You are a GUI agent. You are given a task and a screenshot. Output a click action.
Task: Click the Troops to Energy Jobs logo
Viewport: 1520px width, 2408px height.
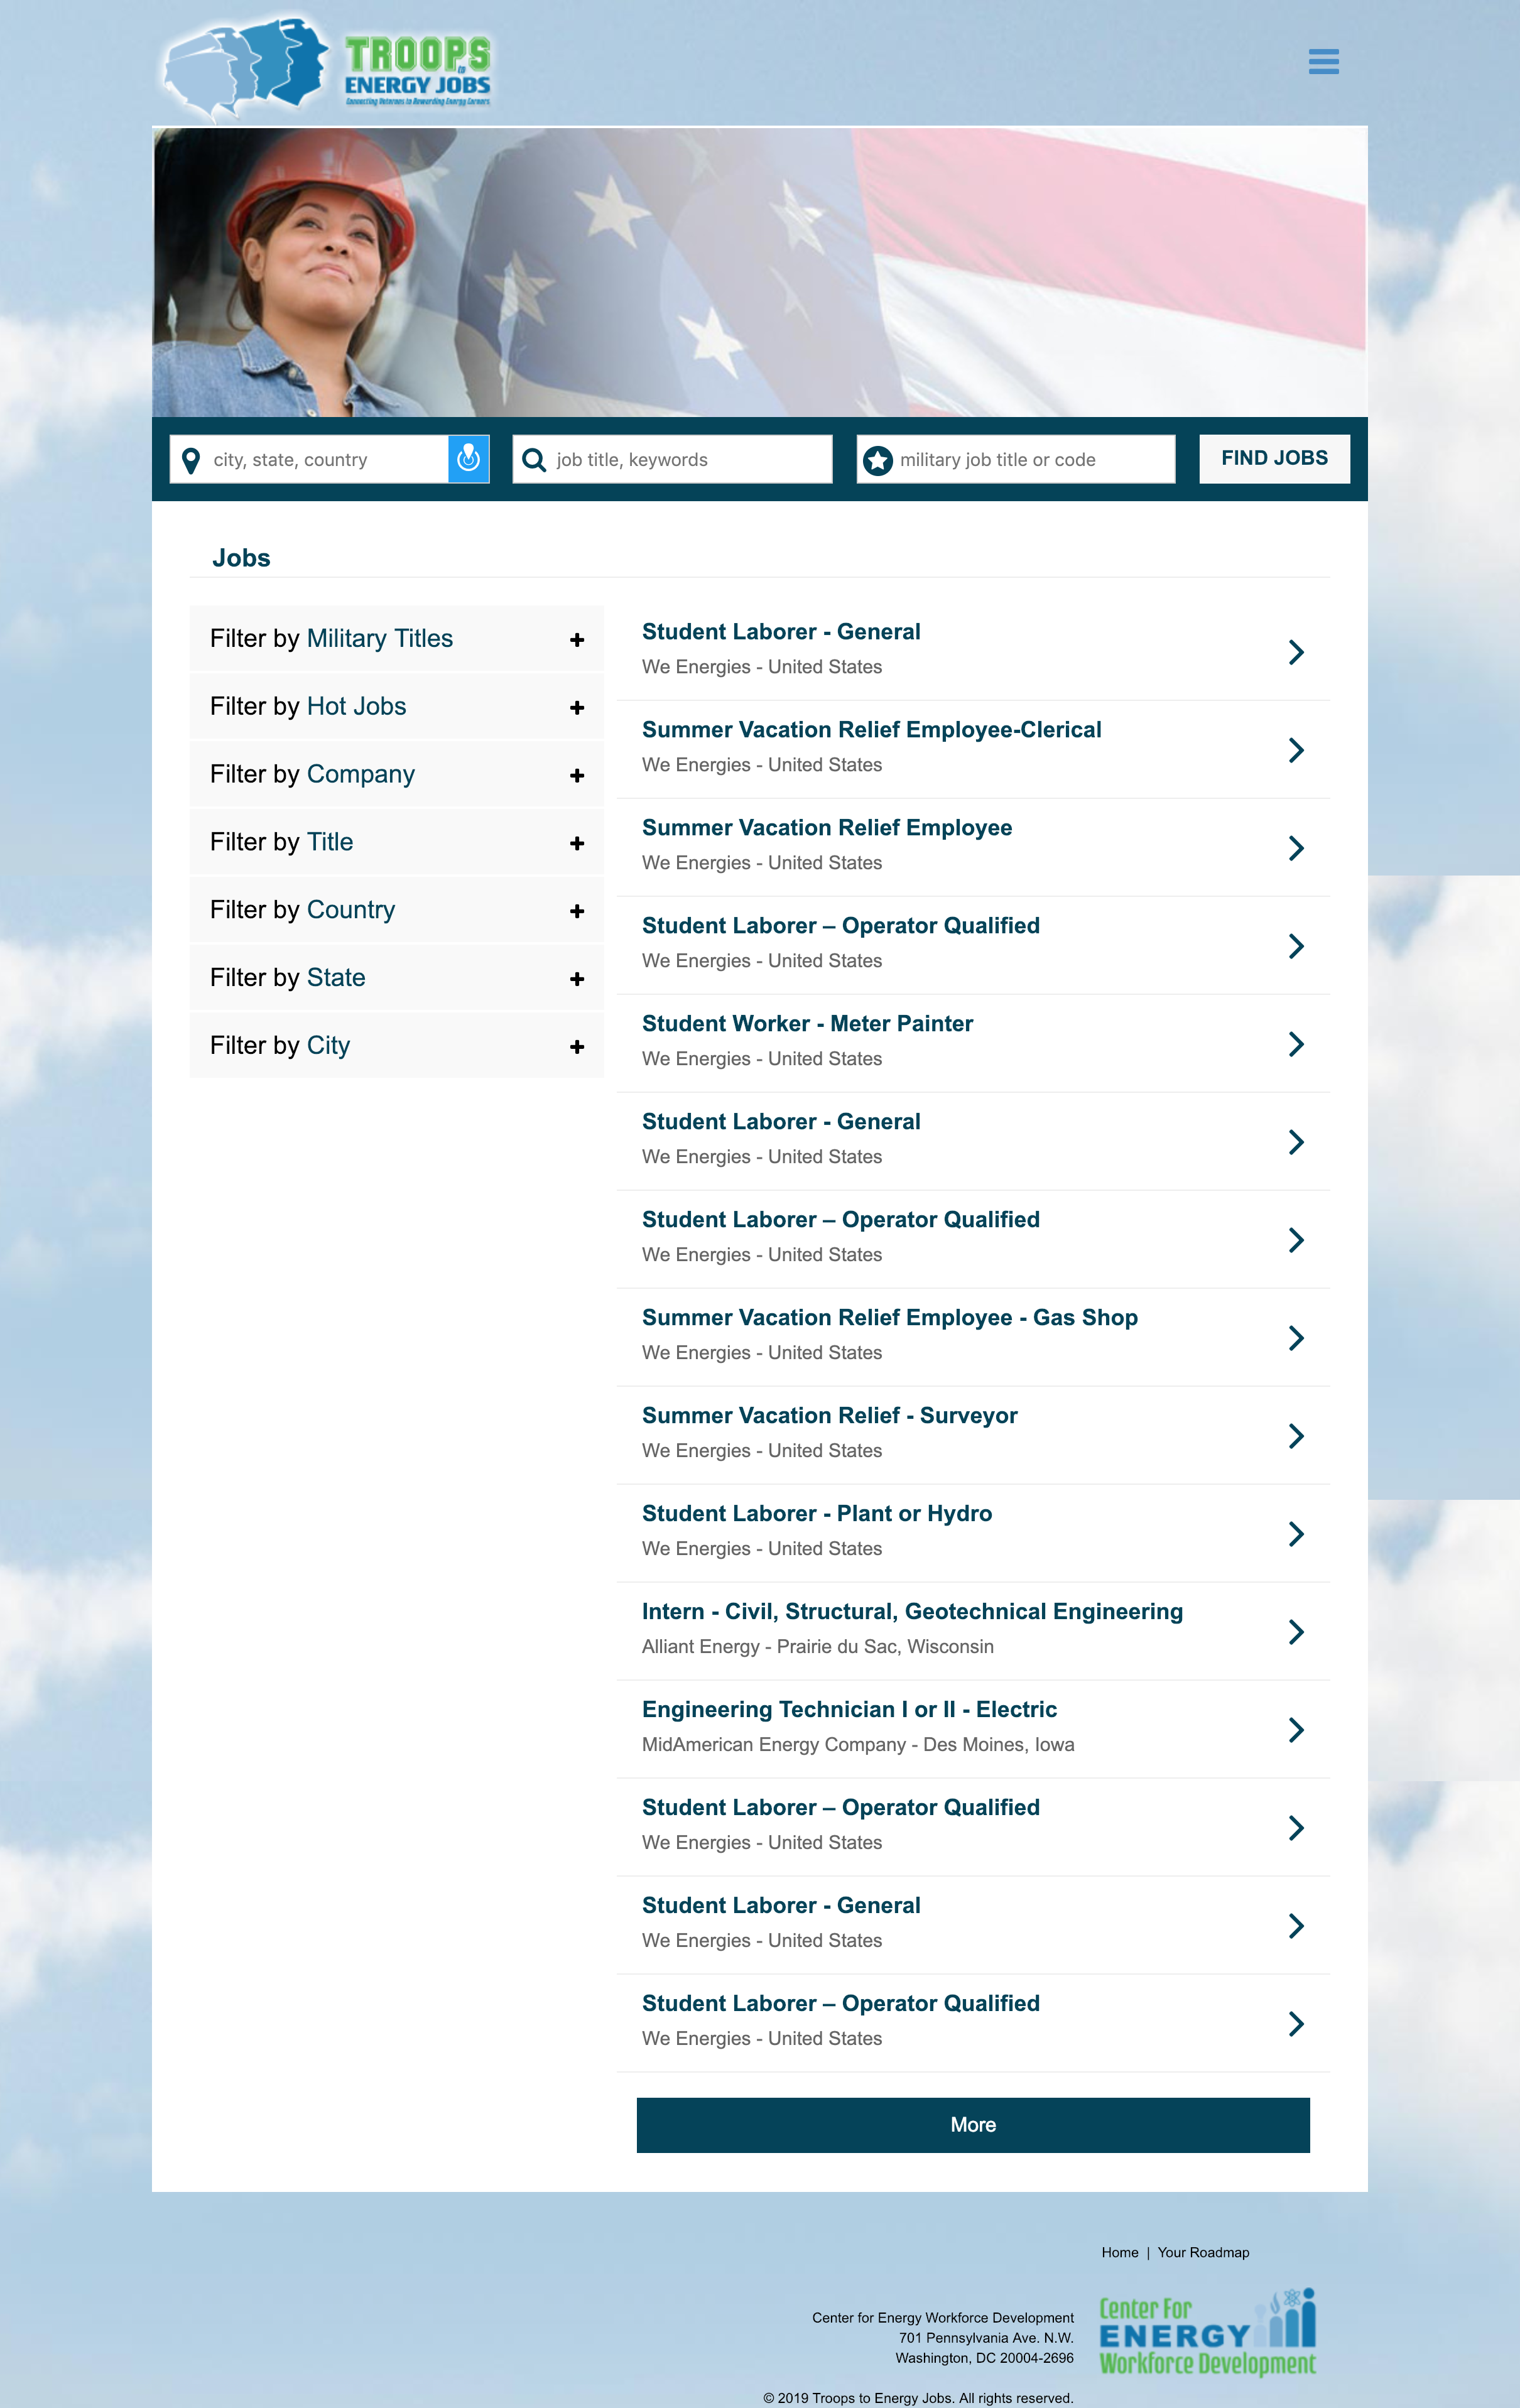pyautogui.click(x=327, y=68)
